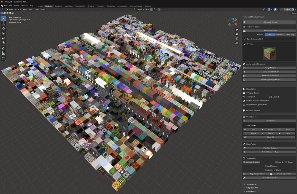Click the pan view hand icon
The height and width of the screenshot is (194, 297).
click(237, 34)
